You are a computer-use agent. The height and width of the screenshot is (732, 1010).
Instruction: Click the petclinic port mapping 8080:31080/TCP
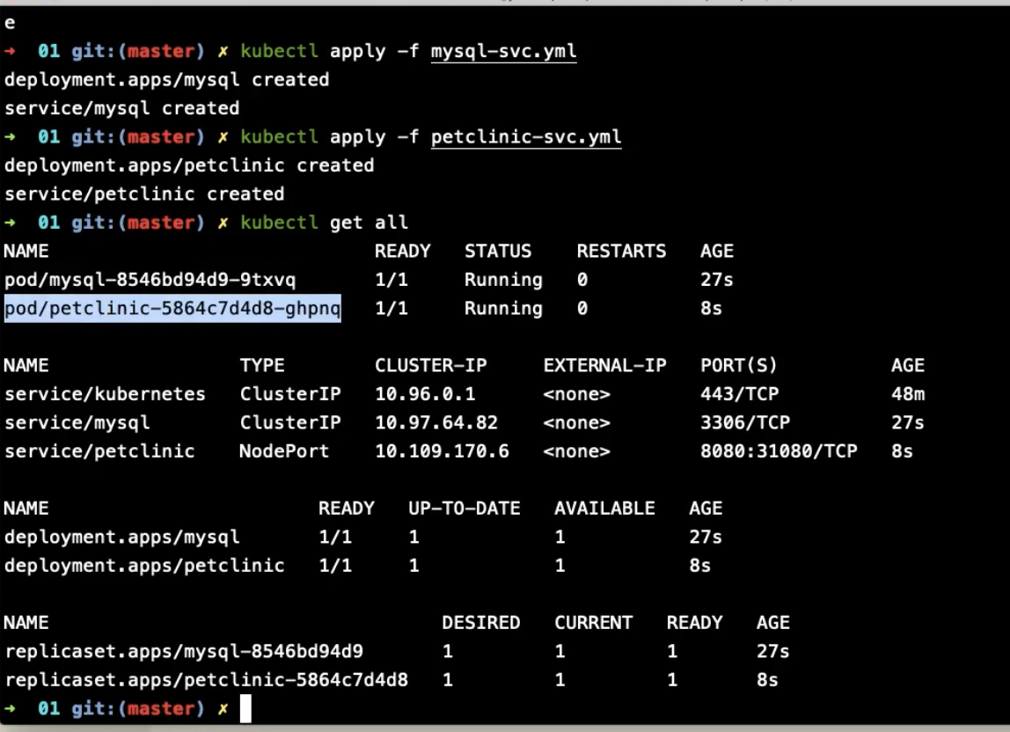(x=778, y=451)
